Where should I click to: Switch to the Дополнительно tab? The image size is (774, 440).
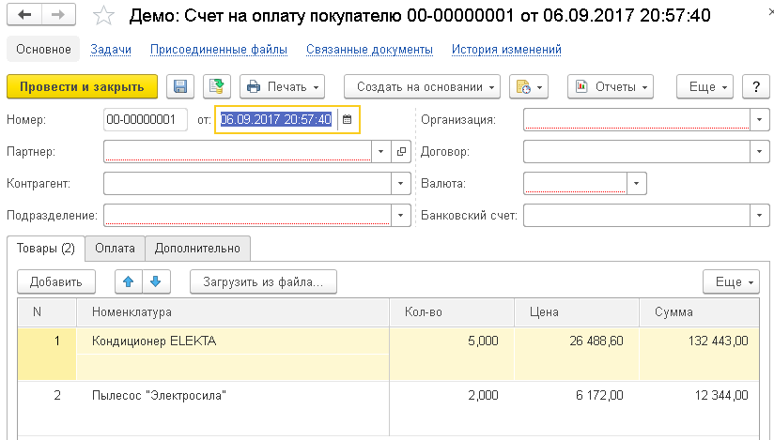coord(197,249)
